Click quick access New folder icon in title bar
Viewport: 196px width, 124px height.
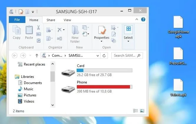pyautogui.click(x=27, y=12)
